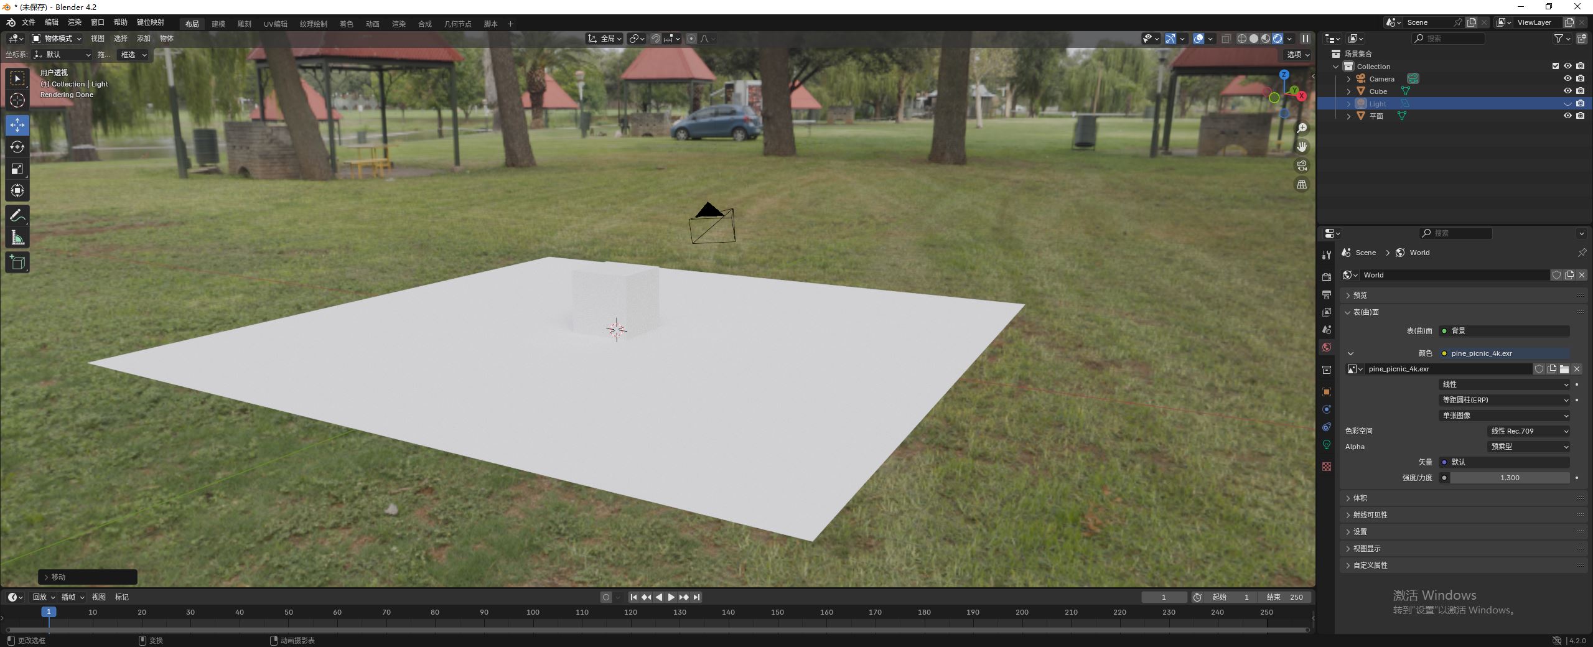The height and width of the screenshot is (647, 1593).
Task: Click the pan view hand icon
Action: click(x=1301, y=147)
